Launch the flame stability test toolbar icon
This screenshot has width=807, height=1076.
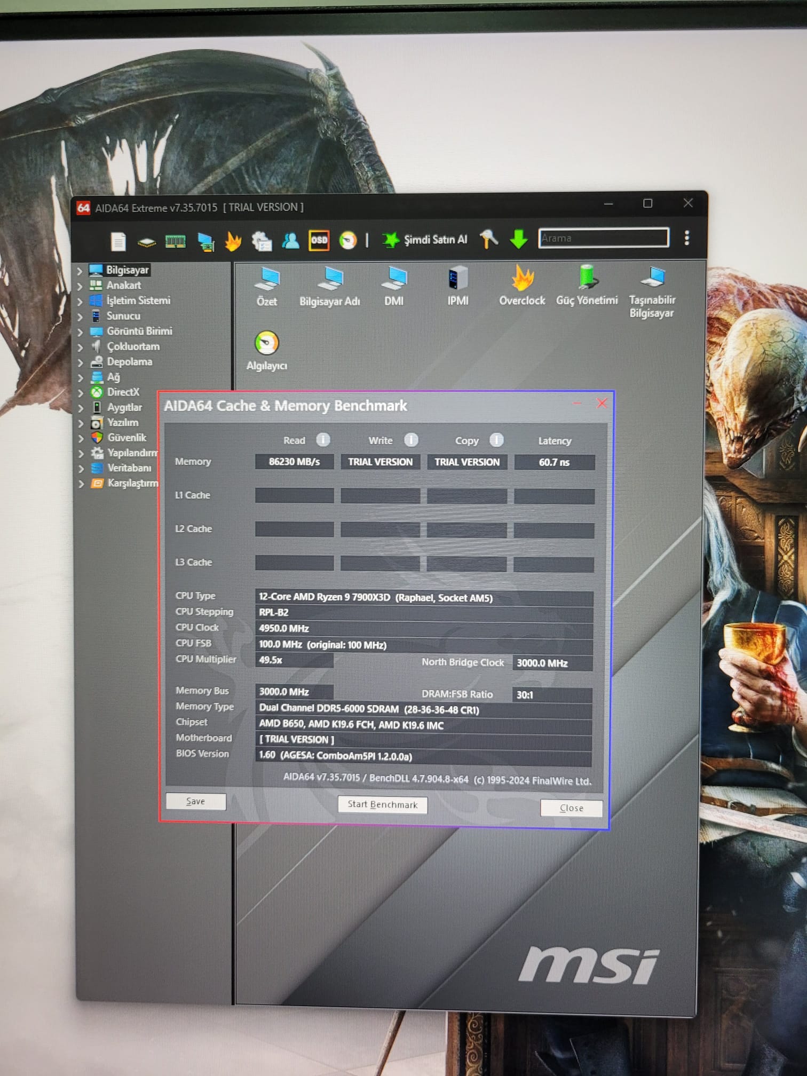pyautogui.click(x=233, y=241)
